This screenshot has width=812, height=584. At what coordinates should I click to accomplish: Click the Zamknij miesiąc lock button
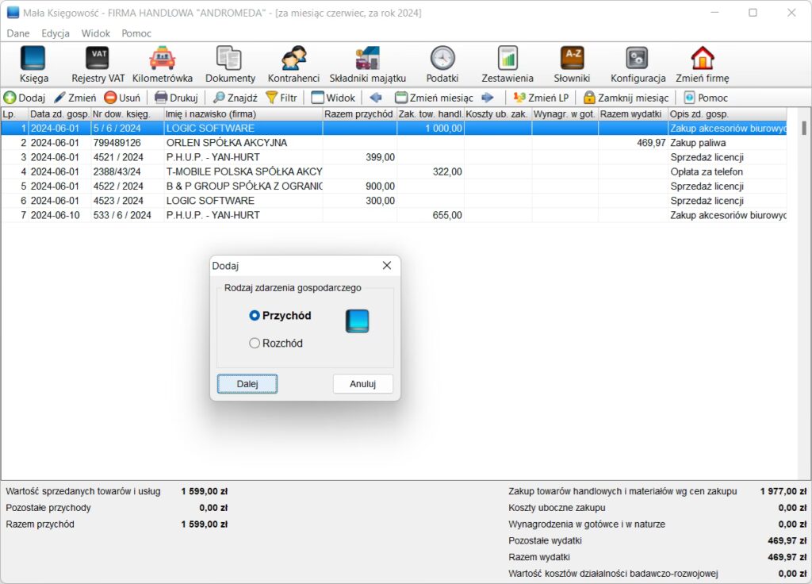tap(626, 98)
